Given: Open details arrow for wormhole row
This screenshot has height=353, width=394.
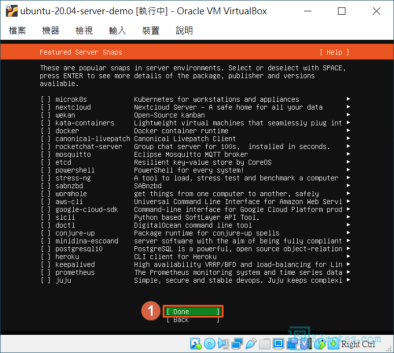Looking at the screenshot, I should tap(348, 193).
